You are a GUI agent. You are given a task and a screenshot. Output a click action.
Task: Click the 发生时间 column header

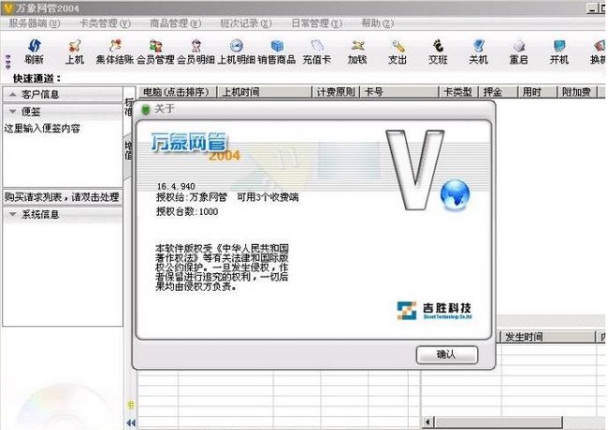click(x=548, y=337)
